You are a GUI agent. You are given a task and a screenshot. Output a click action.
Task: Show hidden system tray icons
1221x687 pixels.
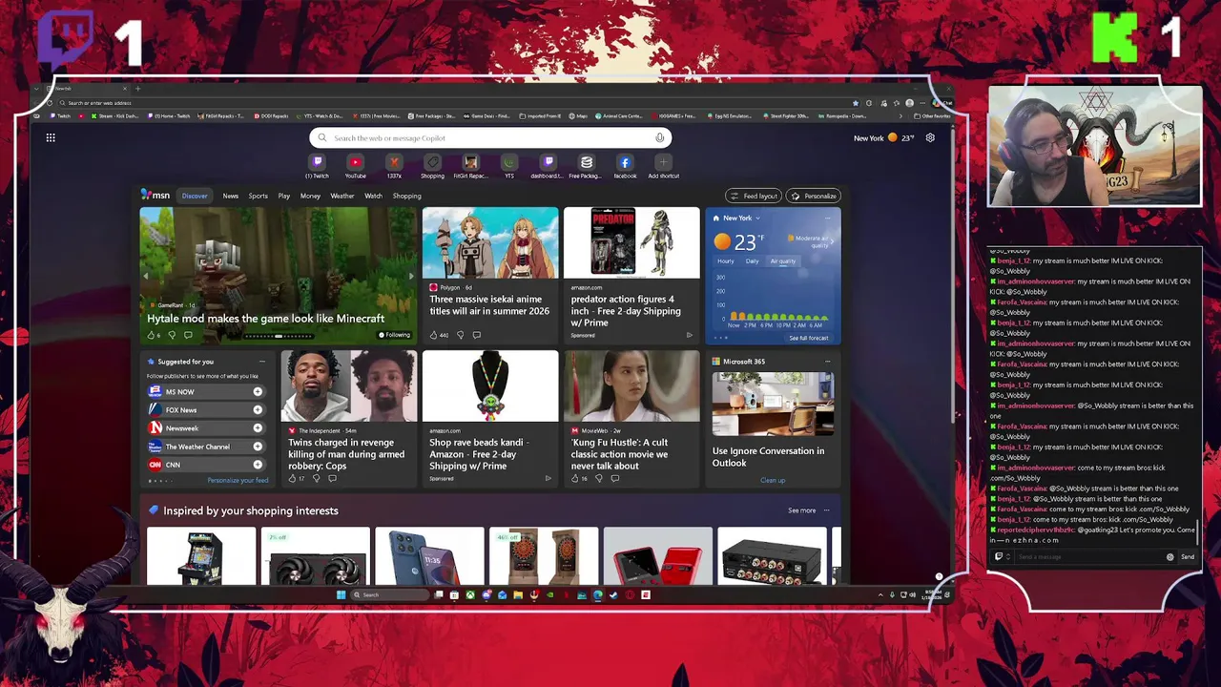pyautogui.click(x=880, y=594)
